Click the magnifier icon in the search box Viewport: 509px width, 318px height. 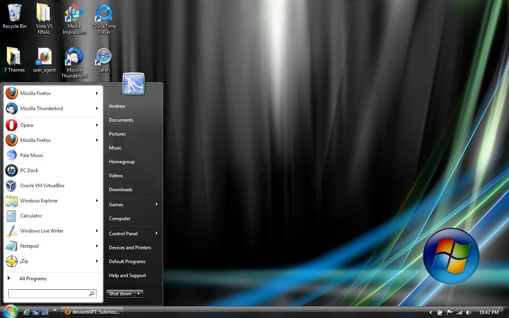pyautogui.click(x=91, y=294)
